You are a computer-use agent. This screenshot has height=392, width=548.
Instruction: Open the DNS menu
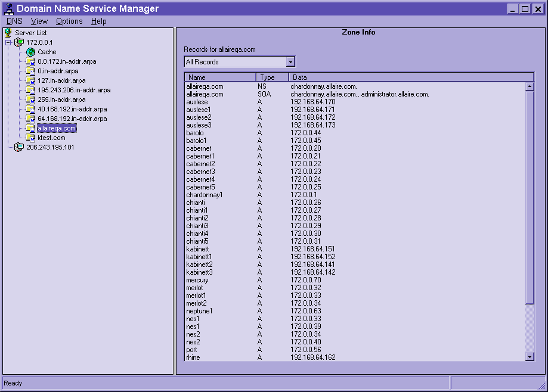(x=14, y=21)
